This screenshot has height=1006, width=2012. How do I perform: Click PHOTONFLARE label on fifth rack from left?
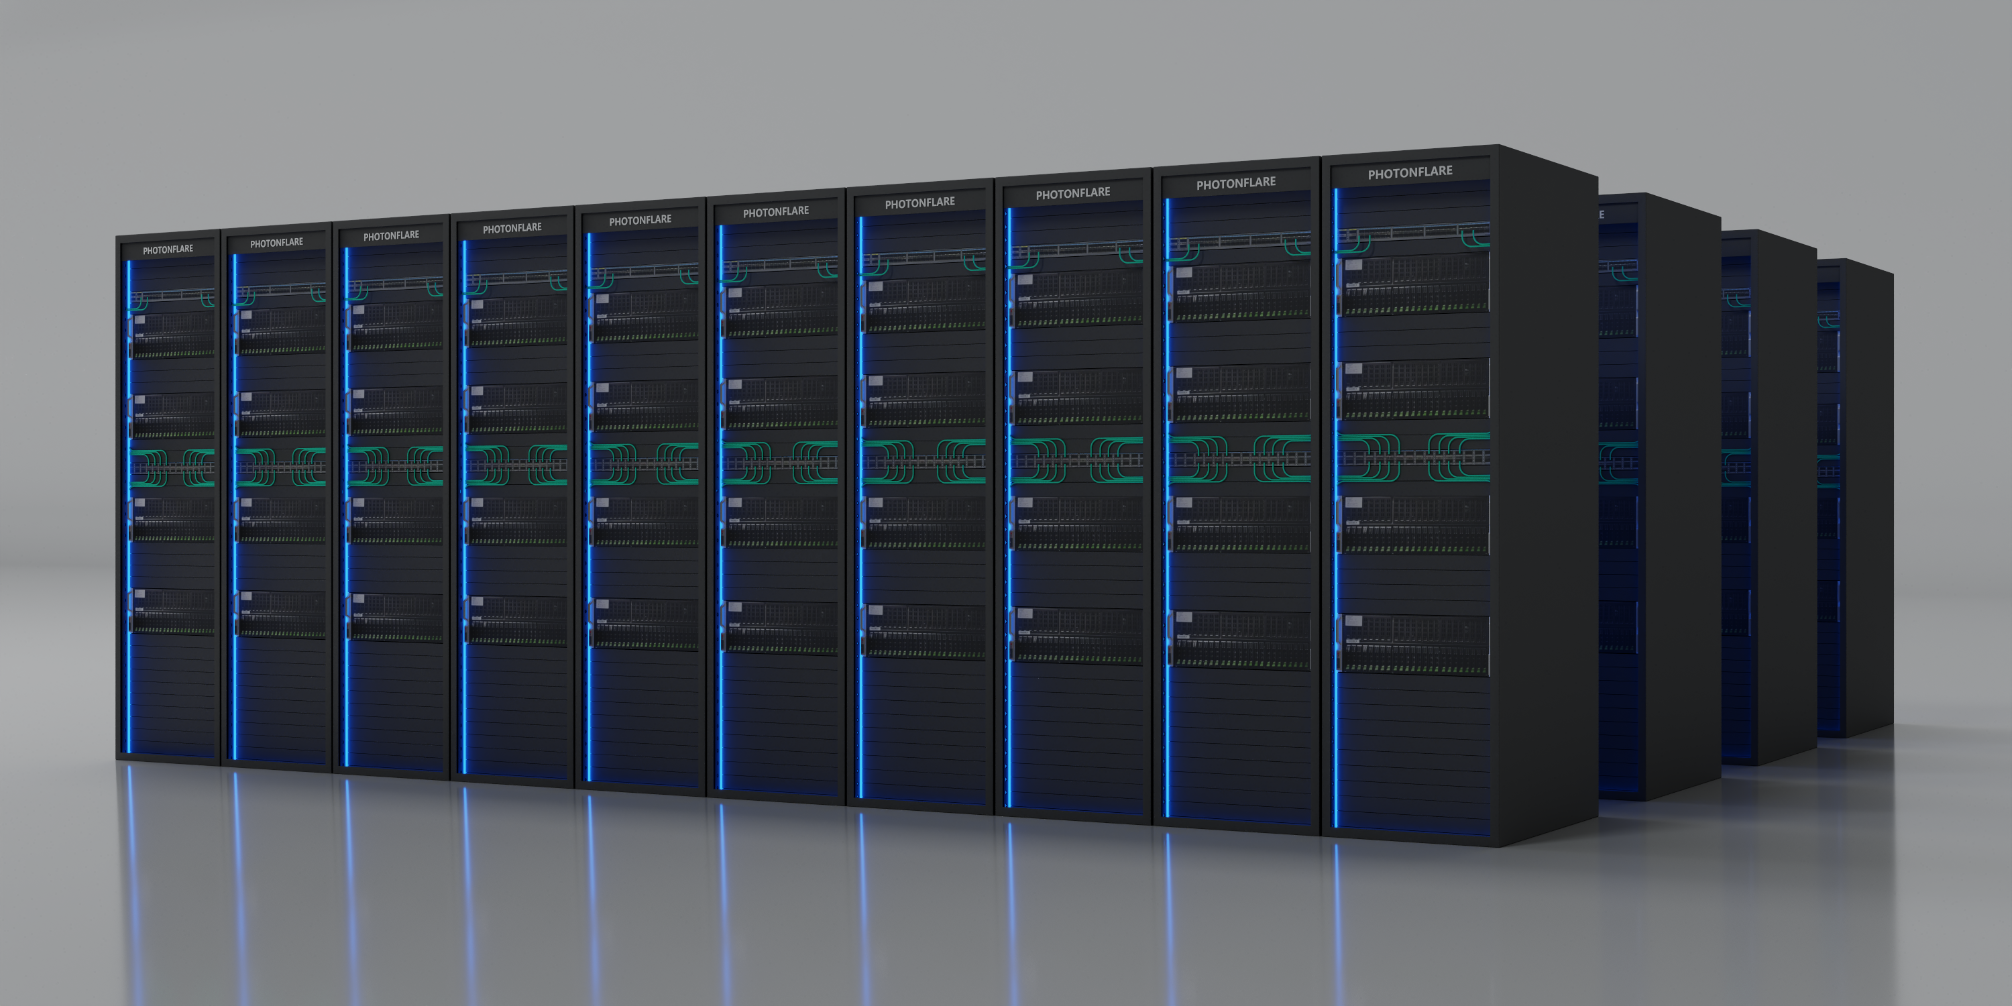click(x=640, y=220)
